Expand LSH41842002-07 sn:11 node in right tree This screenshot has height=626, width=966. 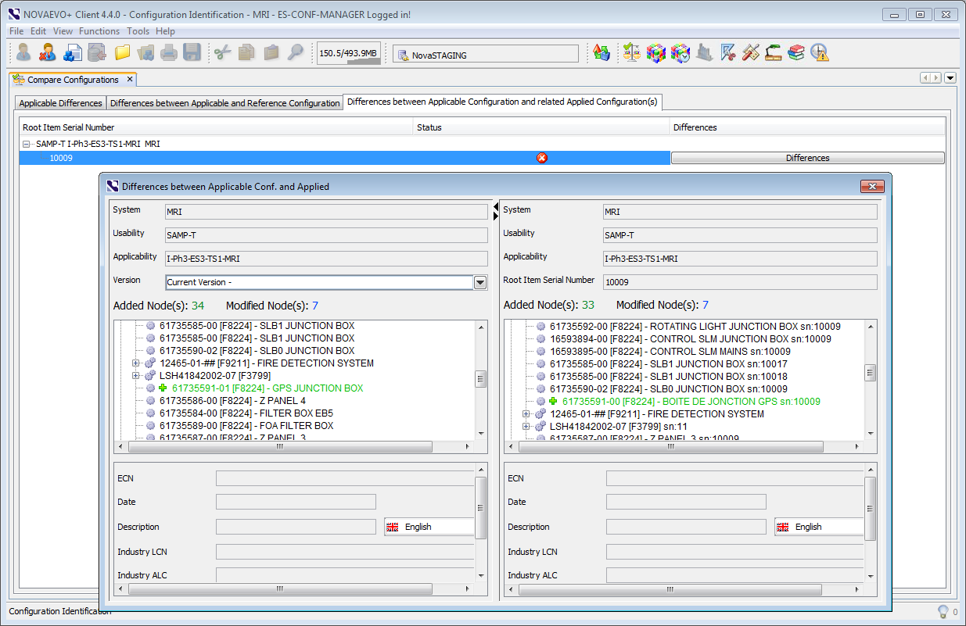[526, 427]
